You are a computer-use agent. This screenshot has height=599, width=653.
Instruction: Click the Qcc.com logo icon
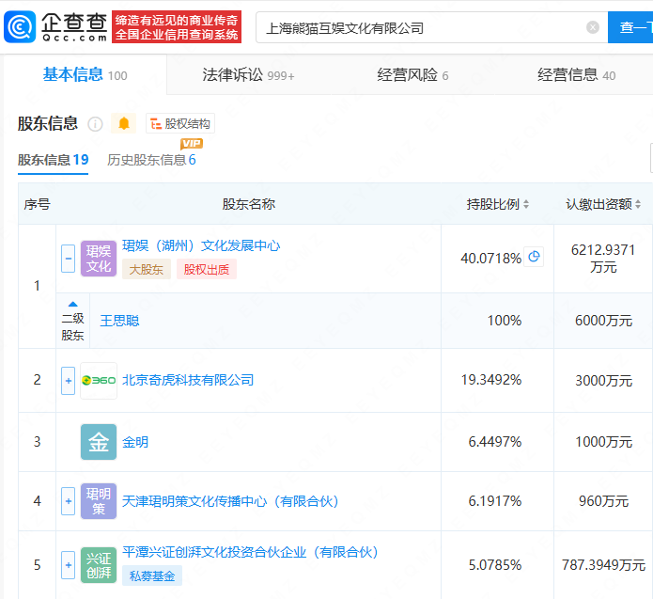tap(20, 27)
